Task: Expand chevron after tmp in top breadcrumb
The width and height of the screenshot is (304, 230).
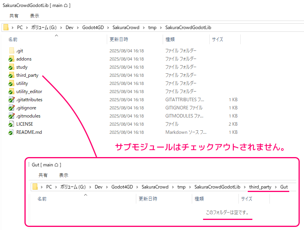Action: coord(161,28)
